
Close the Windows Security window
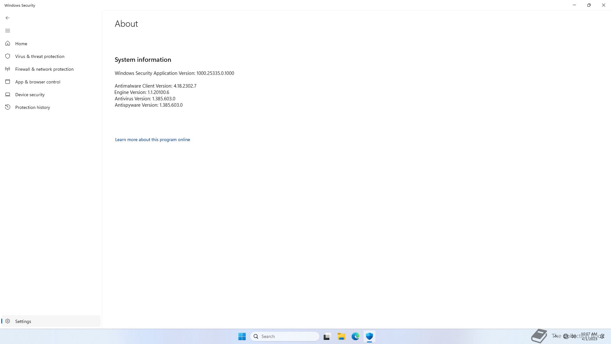(604, 5)
